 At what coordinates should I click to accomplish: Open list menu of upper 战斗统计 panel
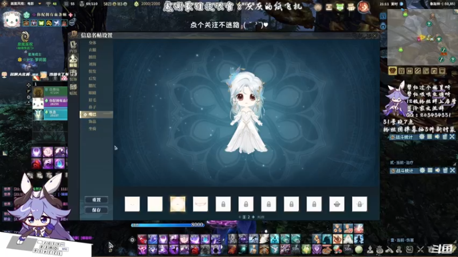pos(429,136)
